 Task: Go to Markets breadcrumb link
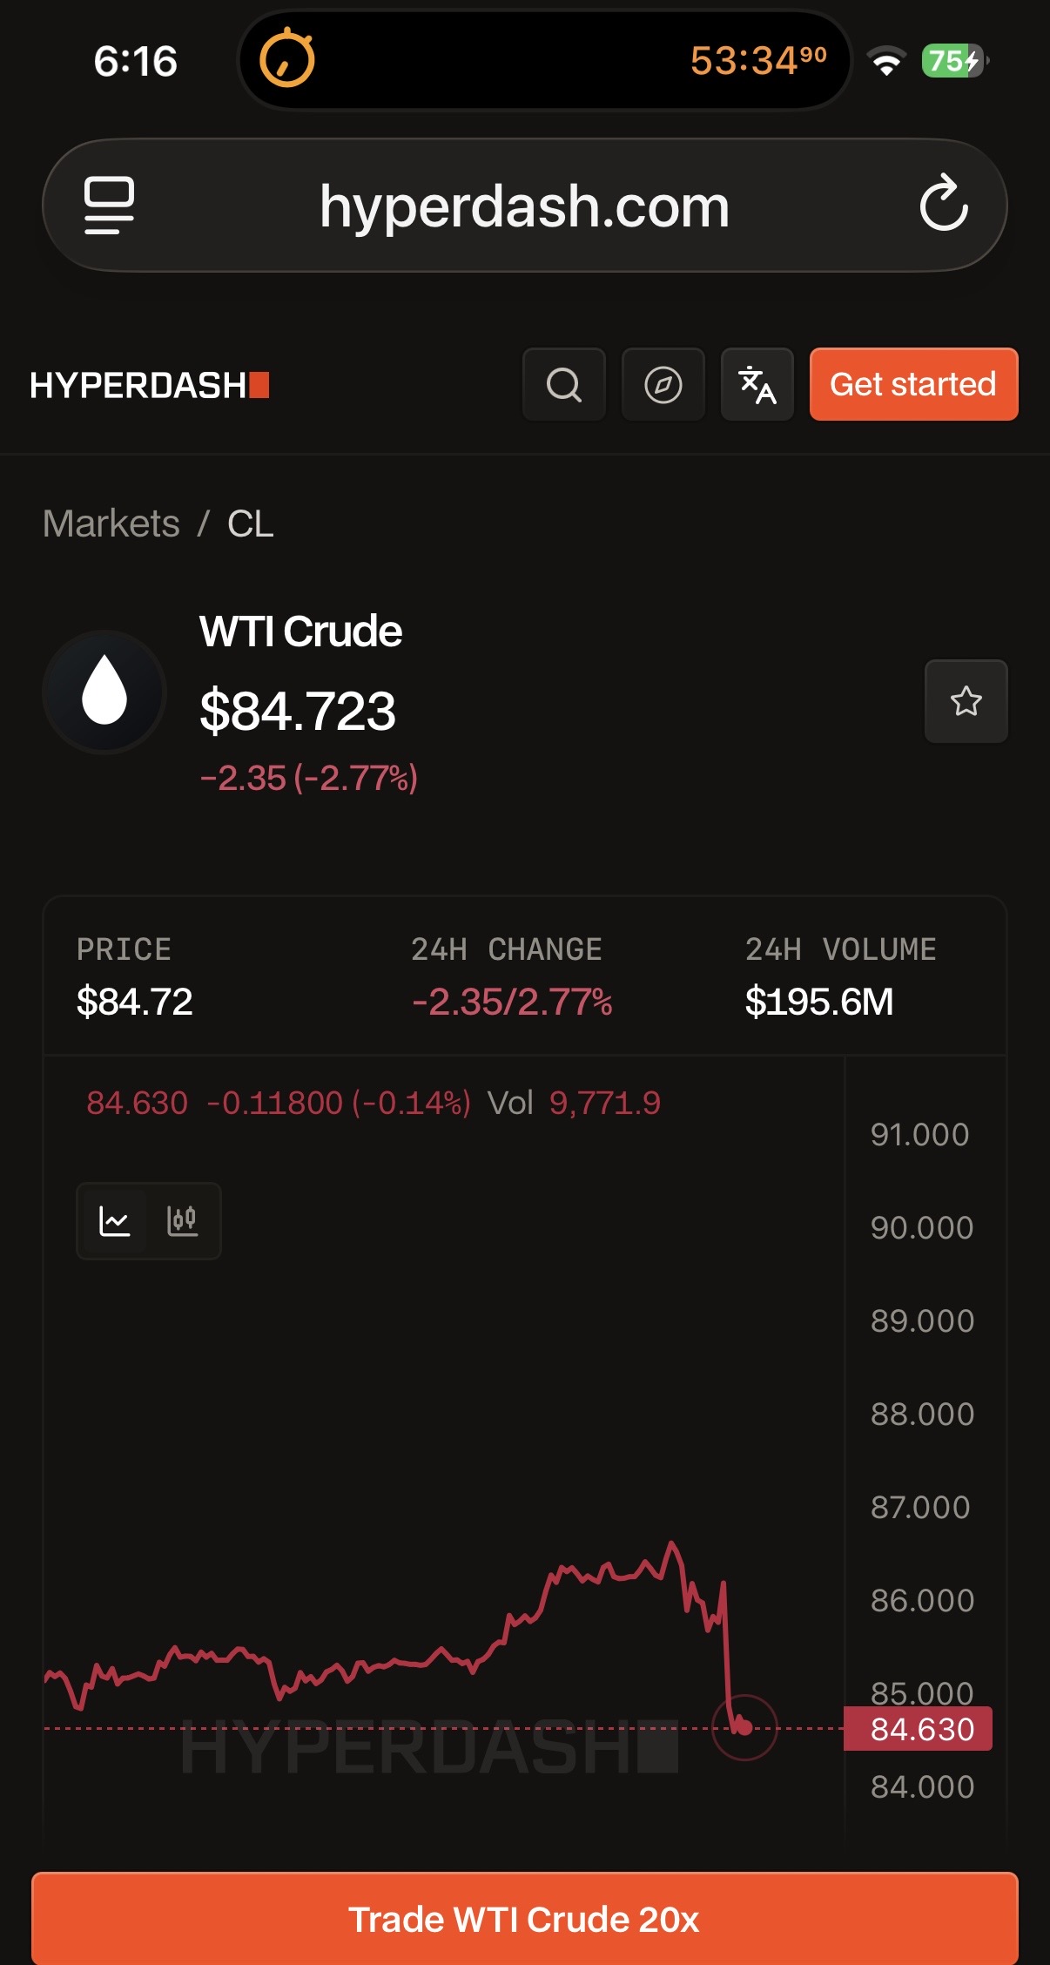(111, 523)
